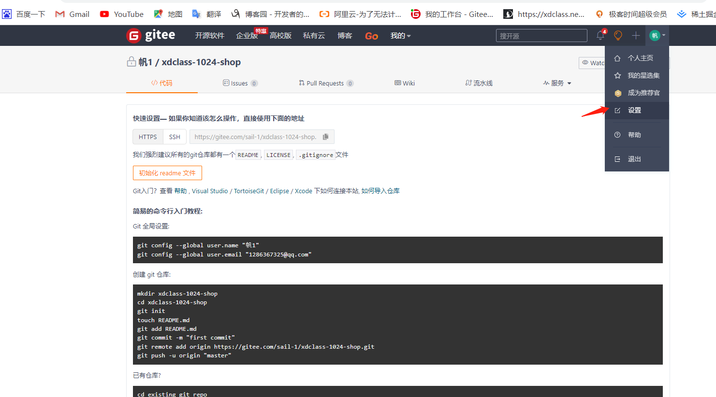
Task: Copy the repository URL with copy icon
Action: point(326,137)
